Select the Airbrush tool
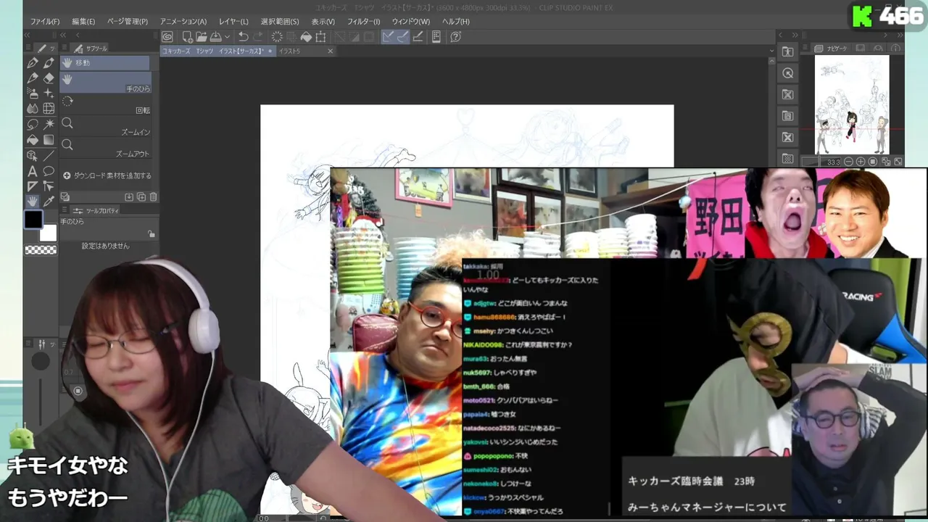The height and width of the screenshot is (522, 928). (x=33, y=94)
